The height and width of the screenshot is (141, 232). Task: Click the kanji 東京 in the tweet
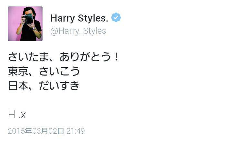[x=18, y=71]
